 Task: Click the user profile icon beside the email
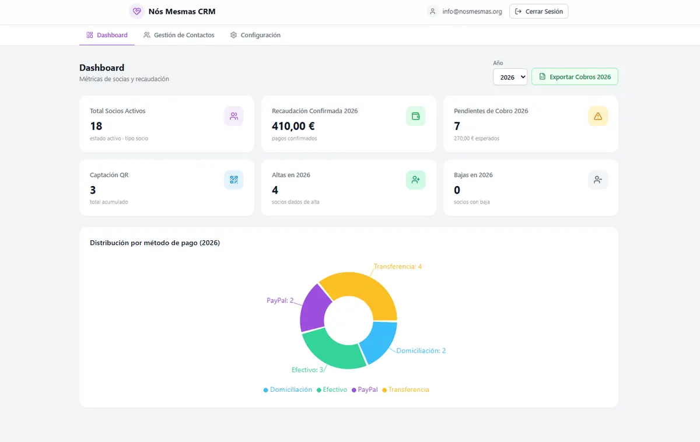point(432,11)
